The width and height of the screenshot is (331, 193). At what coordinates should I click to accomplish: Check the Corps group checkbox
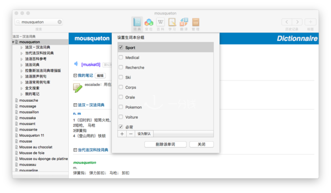pos(121,87)
